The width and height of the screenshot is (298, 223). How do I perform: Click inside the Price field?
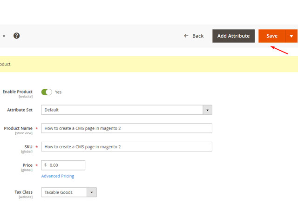[x=63, y=165]
